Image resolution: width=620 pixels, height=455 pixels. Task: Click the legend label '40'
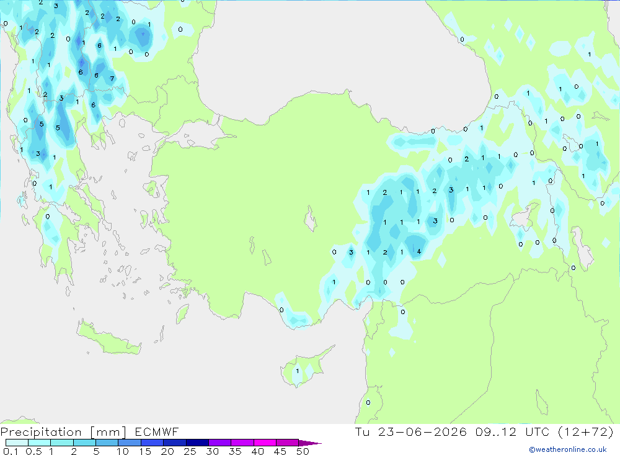click(257, 451)
